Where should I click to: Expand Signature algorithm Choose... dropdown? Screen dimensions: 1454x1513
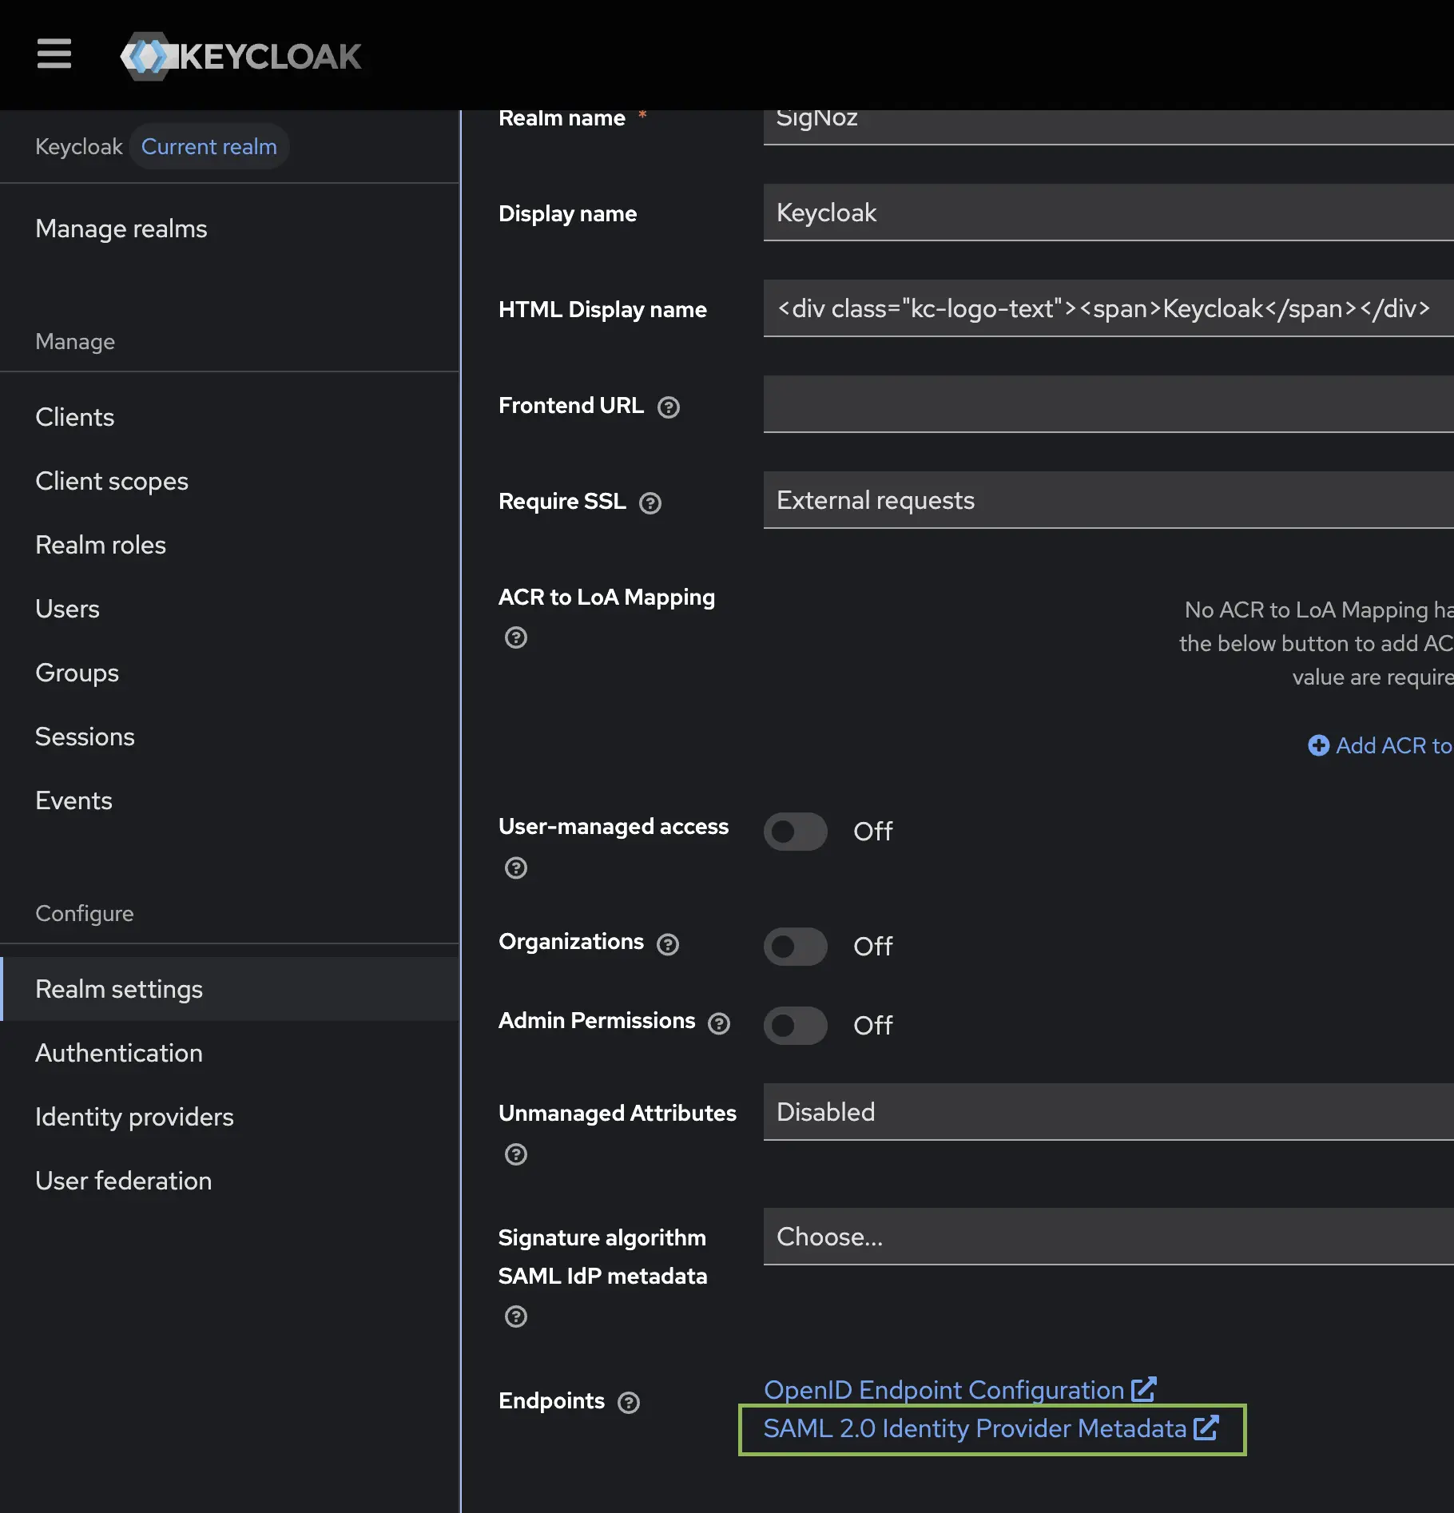coord(1108,1237)
